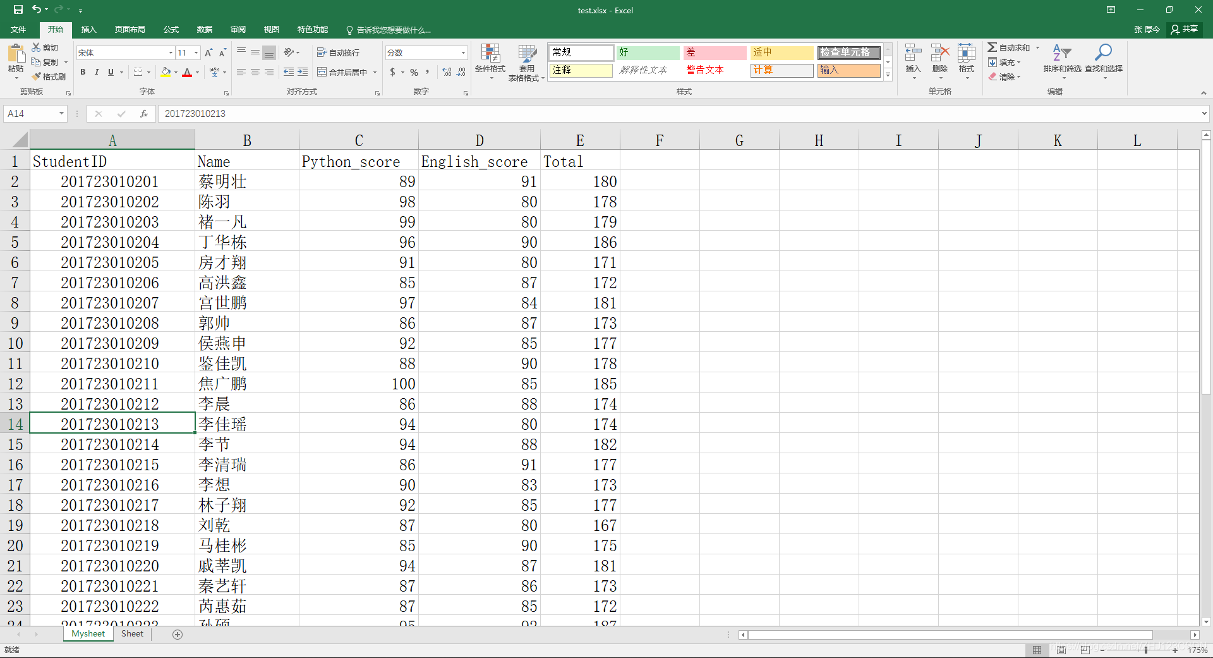
Task: Activate Format Painter 格式刷
Action: 49,76
